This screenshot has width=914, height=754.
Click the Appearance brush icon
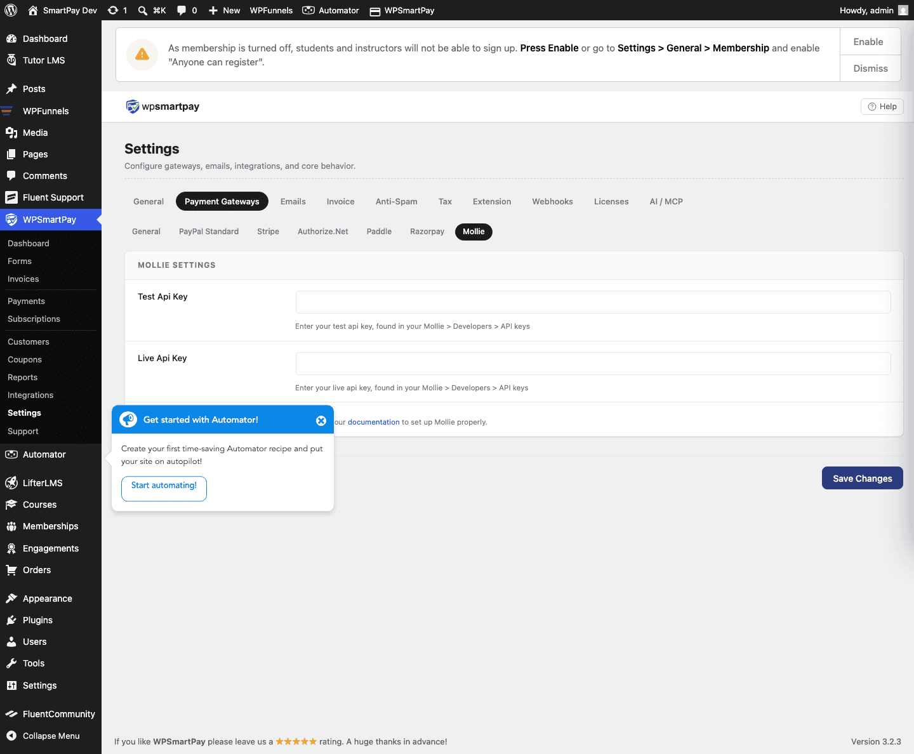tap(11, 599)
